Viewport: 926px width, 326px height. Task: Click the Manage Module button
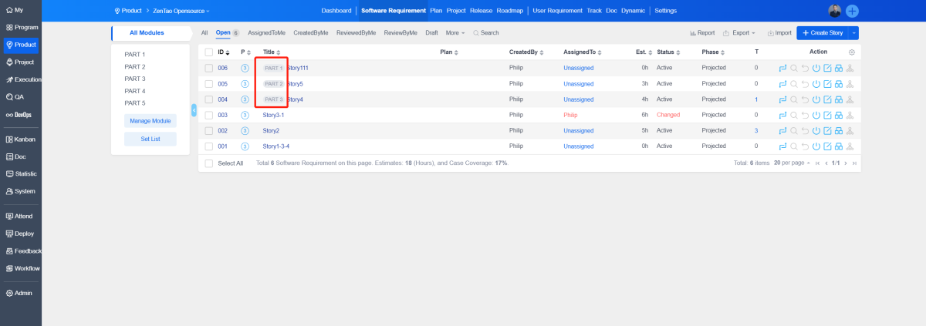click(150, 121)
